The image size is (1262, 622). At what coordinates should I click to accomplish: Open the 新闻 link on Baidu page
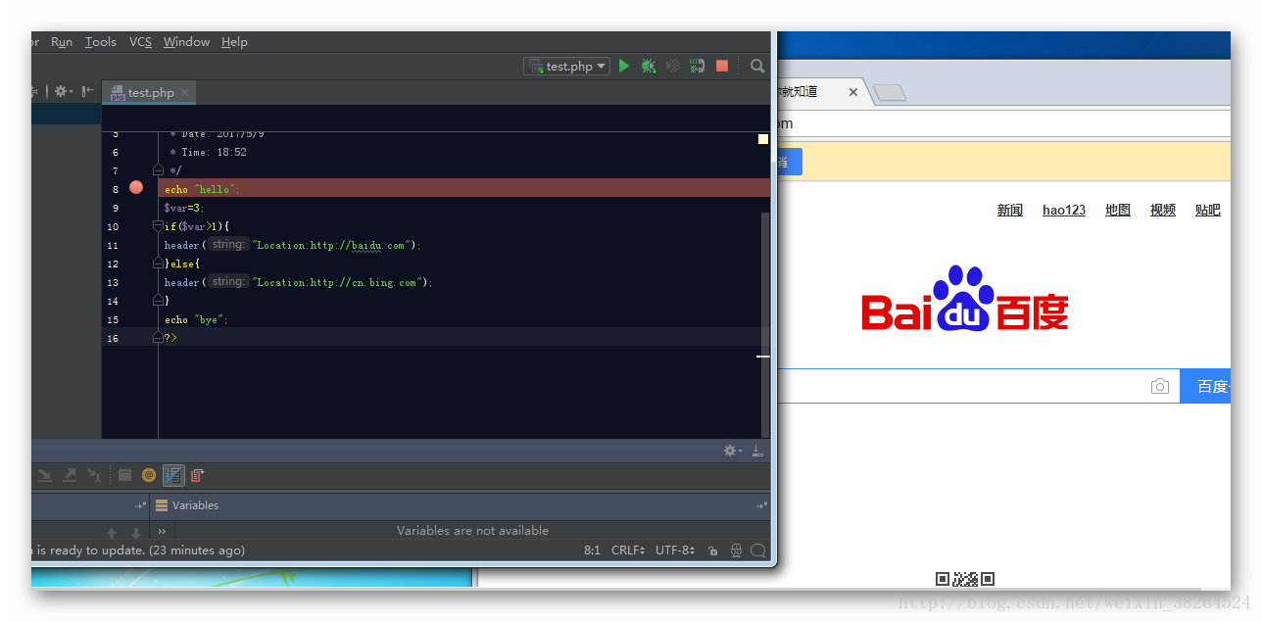pos(1010,210)
